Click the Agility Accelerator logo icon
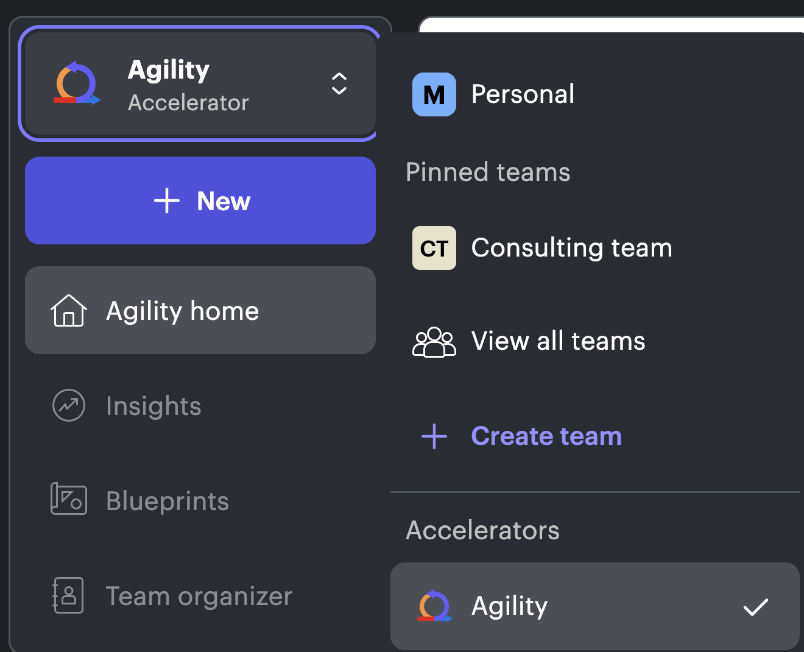The image size is (804, 652). click(x=76, y=83)
